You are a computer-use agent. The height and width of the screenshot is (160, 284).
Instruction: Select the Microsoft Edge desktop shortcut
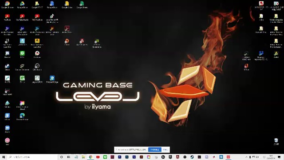[52, 80]
